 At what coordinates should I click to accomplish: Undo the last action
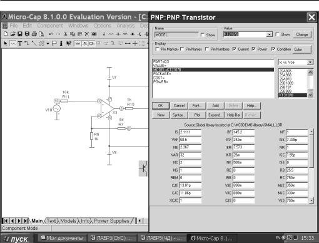tap(51, 34)
